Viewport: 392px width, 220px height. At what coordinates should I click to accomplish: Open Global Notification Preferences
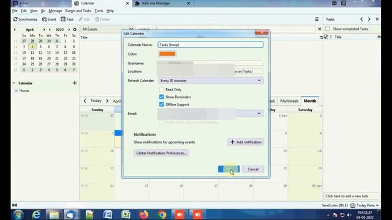(x=161, y=153)
